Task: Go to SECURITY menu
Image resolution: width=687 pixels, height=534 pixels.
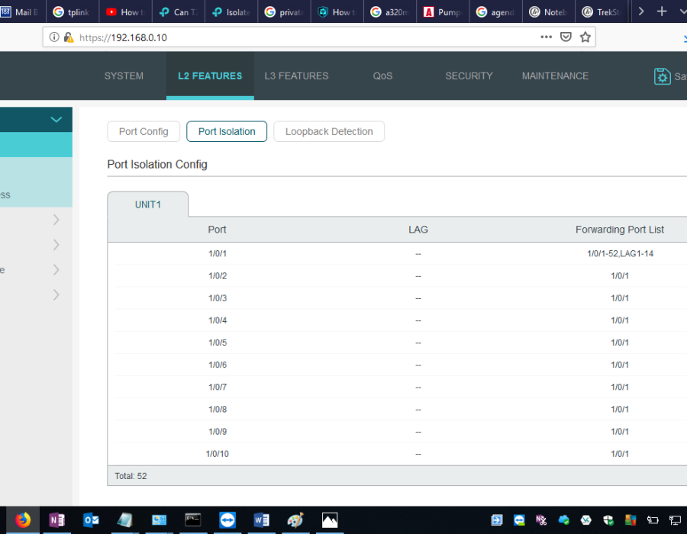Action: 469,76
